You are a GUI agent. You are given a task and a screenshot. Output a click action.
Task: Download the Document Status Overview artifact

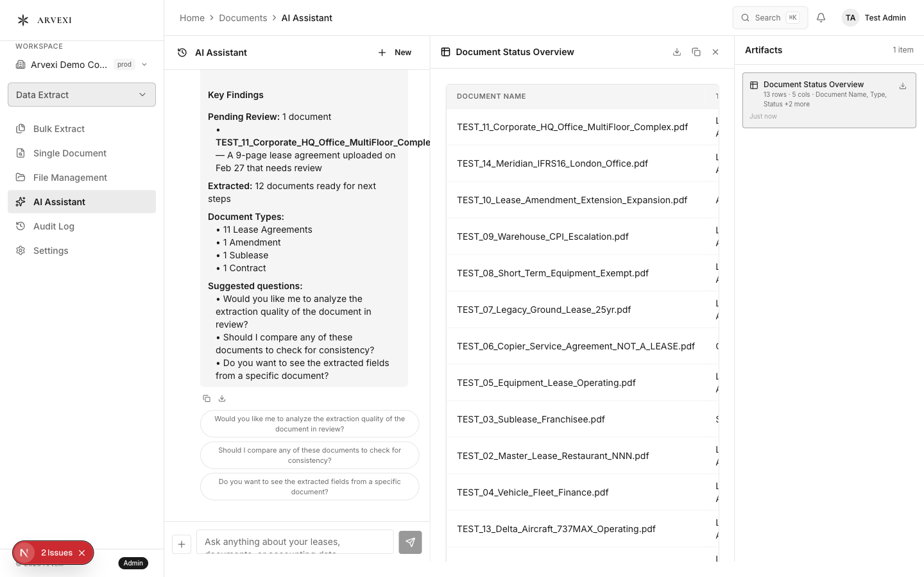903,85
